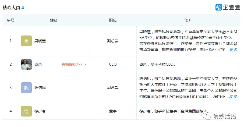Select the name 吴晓慧 in row 1
Screen dimensions: 244x127
pos(40,41)
